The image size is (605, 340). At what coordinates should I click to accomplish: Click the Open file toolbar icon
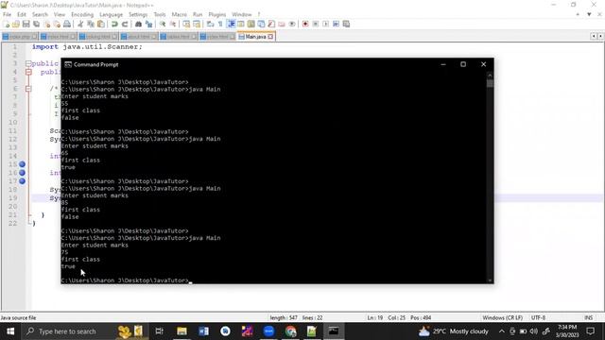tap(16, 24)
